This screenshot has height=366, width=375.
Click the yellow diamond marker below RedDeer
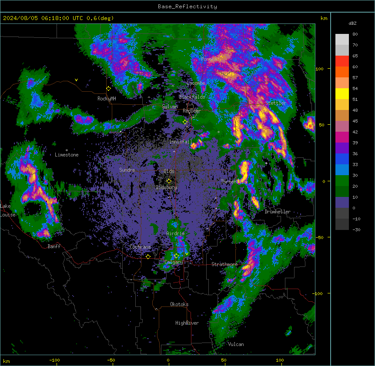point(185,122)
